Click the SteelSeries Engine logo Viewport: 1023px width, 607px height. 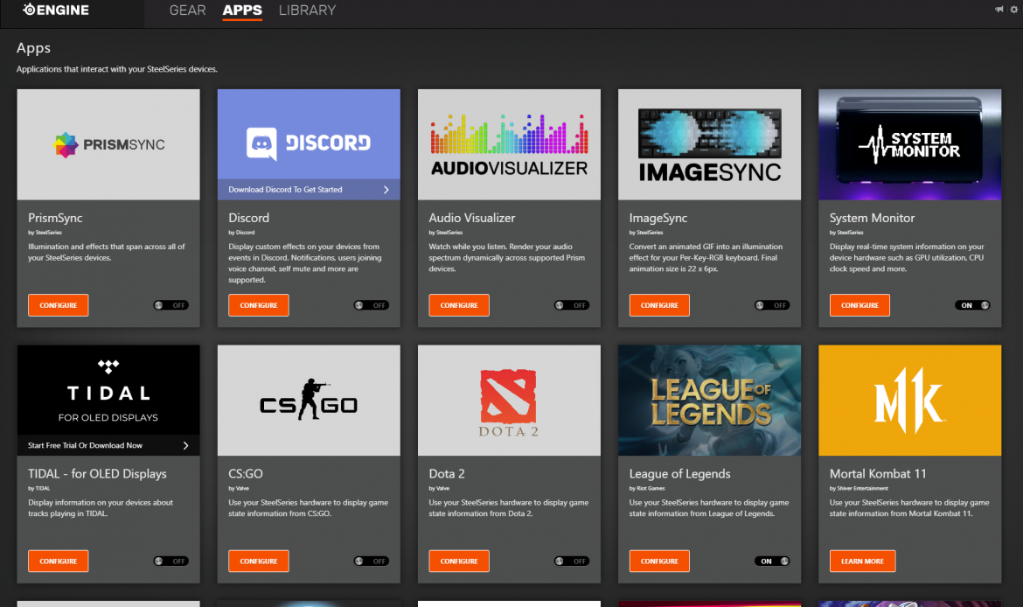click(56, 10)
